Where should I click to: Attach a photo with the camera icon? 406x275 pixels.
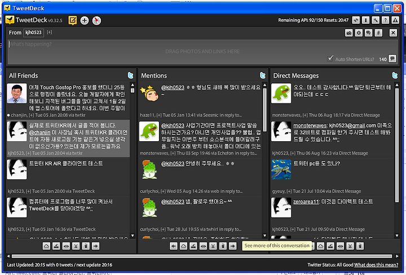pos(349,33)
